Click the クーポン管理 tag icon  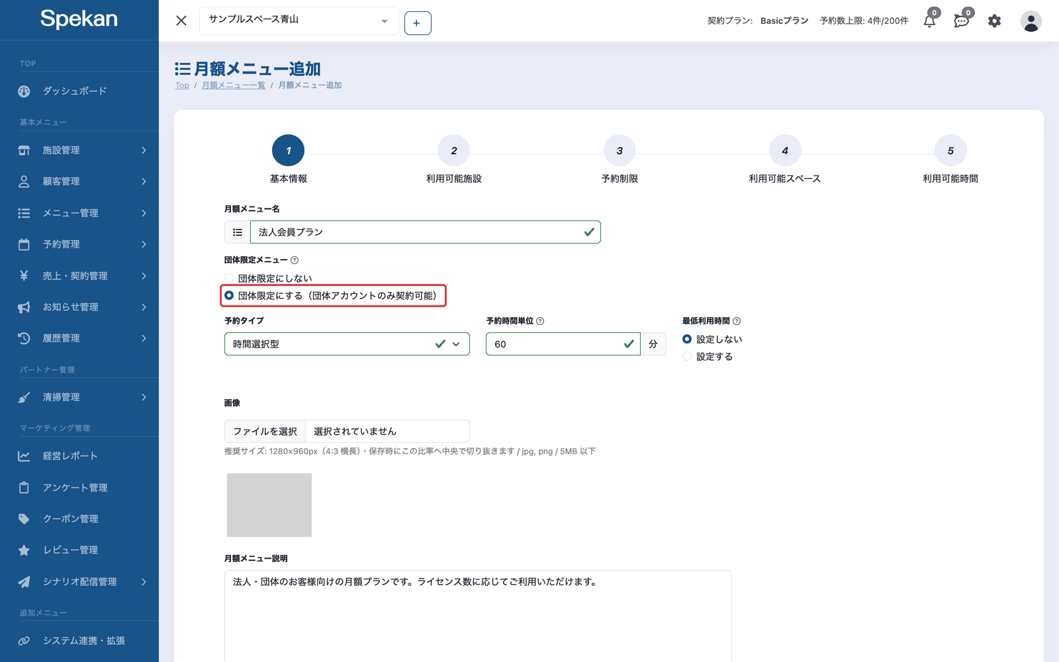pos(24,519)
